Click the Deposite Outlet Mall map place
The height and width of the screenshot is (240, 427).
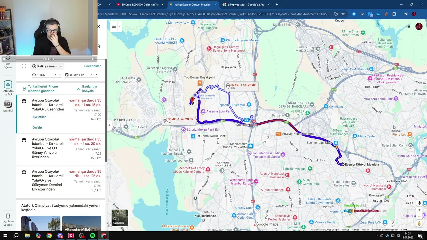point(249,105)
